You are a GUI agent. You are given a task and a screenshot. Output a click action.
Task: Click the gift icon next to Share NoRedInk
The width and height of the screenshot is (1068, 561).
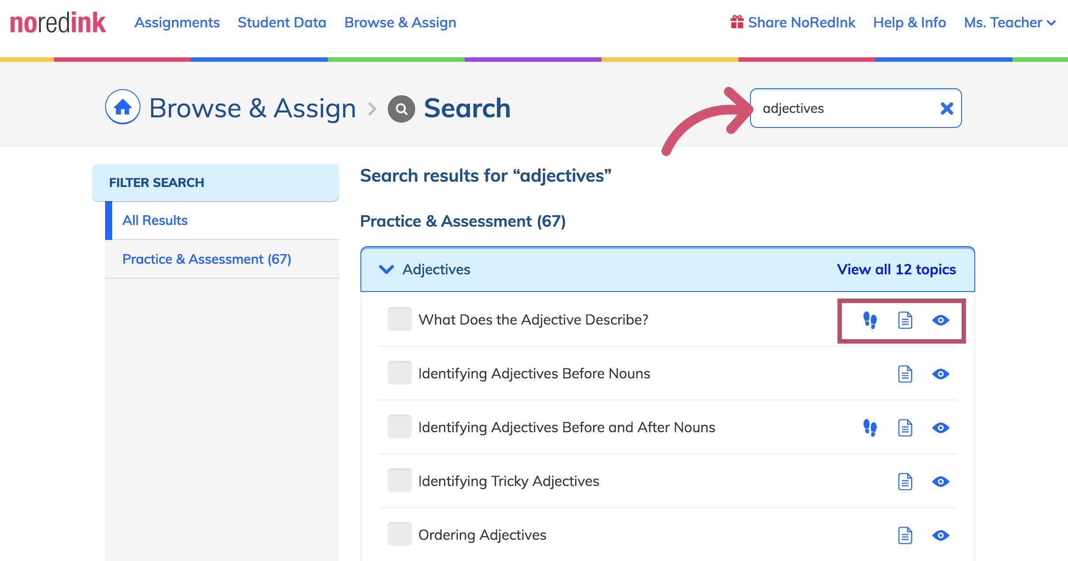tap(737, 22)
